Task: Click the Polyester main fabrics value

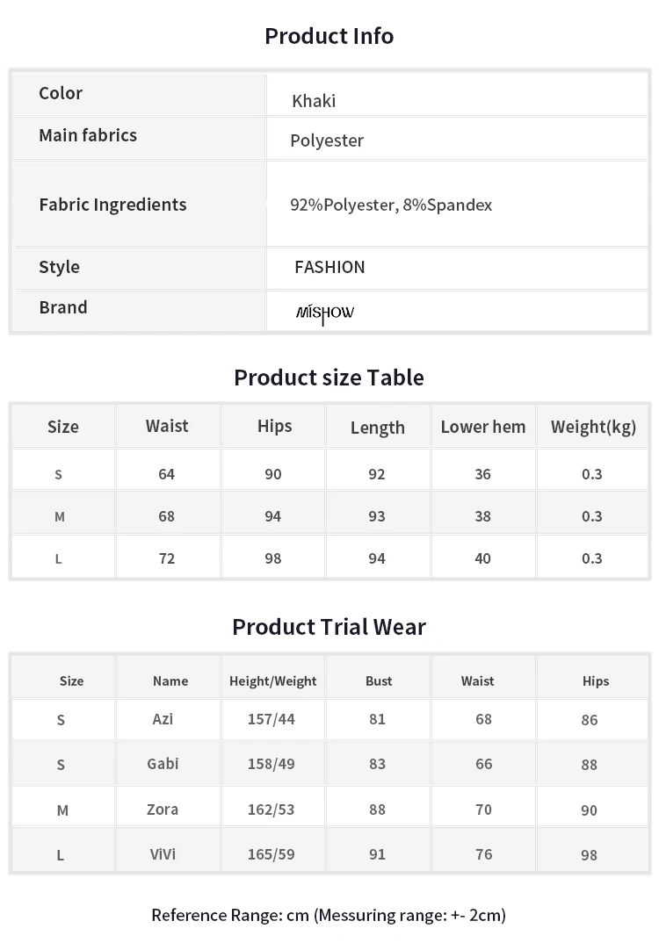Action: tap(327, 140)
